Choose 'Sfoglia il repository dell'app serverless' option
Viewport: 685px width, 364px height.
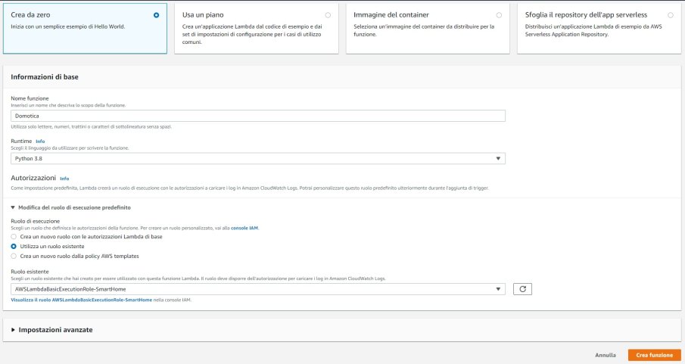tap(670, 15)
